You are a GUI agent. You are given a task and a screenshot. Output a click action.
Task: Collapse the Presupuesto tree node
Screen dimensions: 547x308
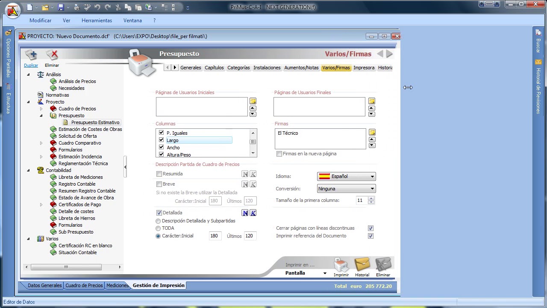click(x=41, y=115)
